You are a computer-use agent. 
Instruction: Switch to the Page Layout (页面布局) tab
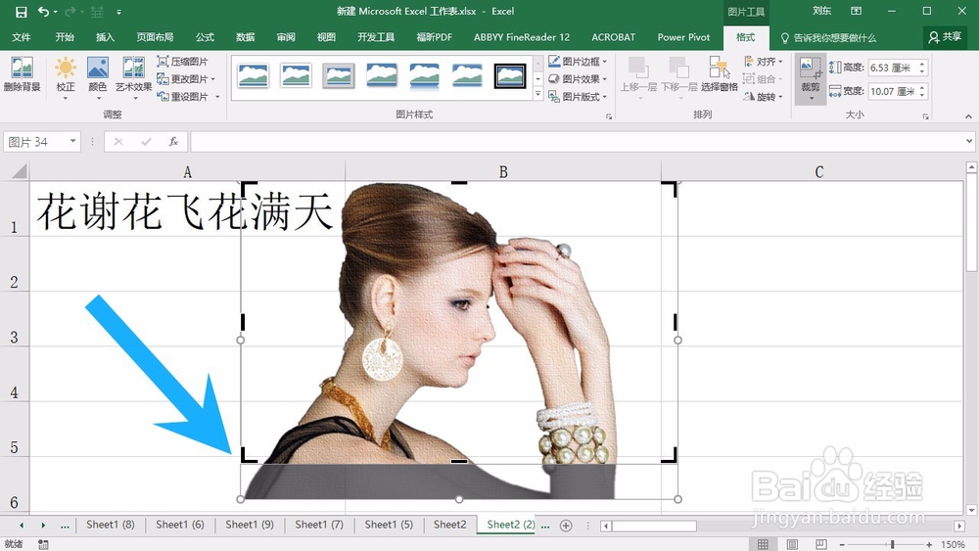pyautogui.click(x=155, y=37)
